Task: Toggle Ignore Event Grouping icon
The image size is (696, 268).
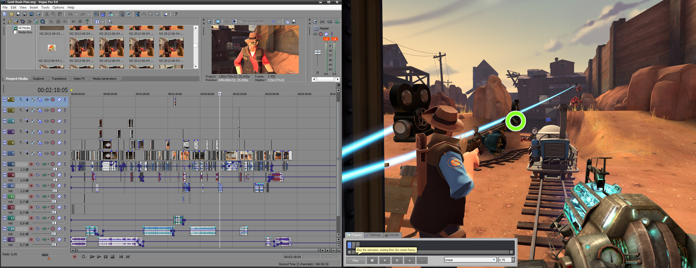Action: (129, 14)
